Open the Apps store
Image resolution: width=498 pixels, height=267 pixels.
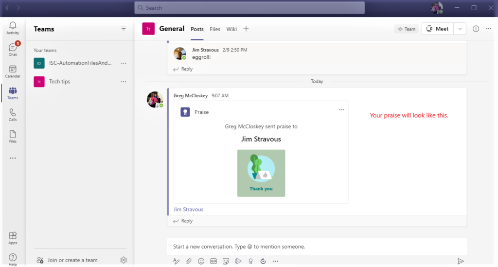pos(13,238)
